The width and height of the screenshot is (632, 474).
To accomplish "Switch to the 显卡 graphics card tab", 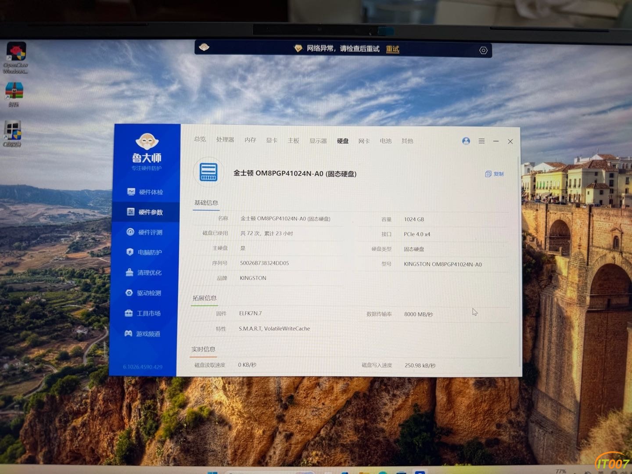I will [272, 140].
